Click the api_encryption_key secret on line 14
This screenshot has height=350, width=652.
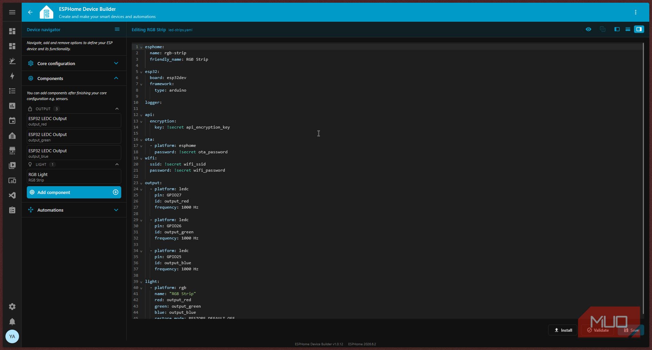point(208,127)
